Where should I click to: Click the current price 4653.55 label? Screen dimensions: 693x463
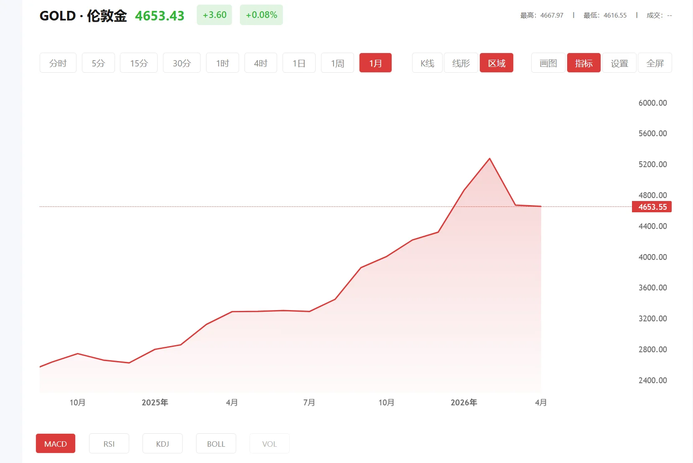[651, 207]
